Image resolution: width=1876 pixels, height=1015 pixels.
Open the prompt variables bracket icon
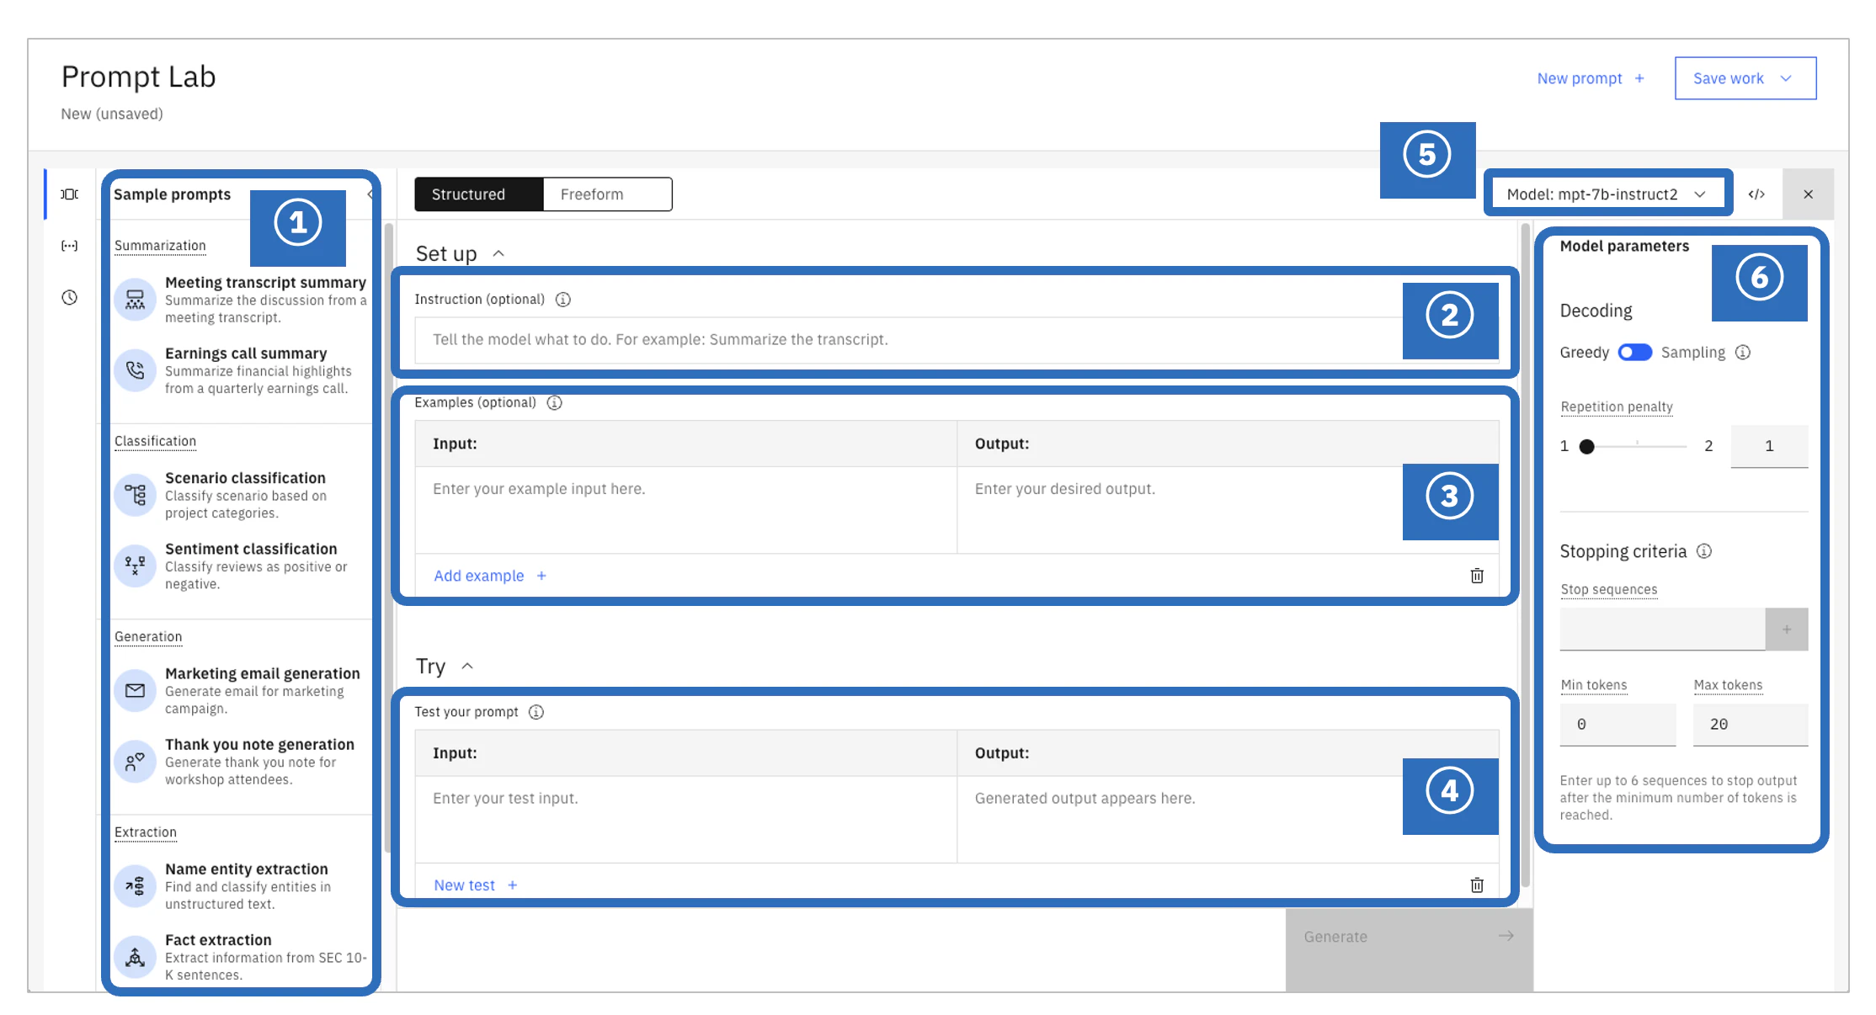coord(70,246)
